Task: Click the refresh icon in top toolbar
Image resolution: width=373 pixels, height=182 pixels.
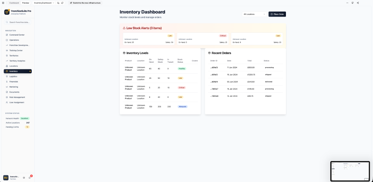Action: pyautogui.click(x=62, y=3)
